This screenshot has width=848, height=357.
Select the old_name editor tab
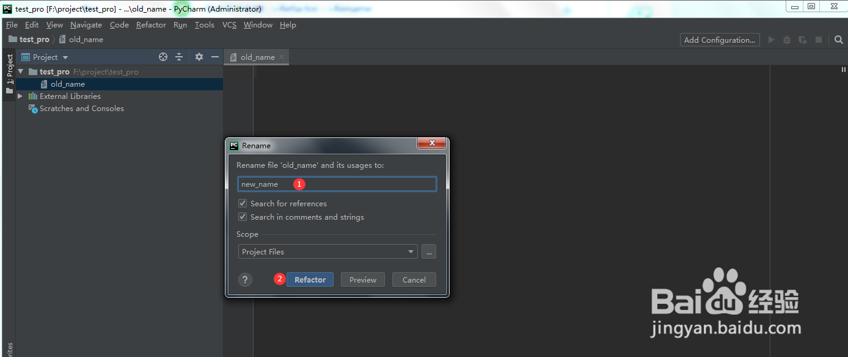[x=257, y=57]
